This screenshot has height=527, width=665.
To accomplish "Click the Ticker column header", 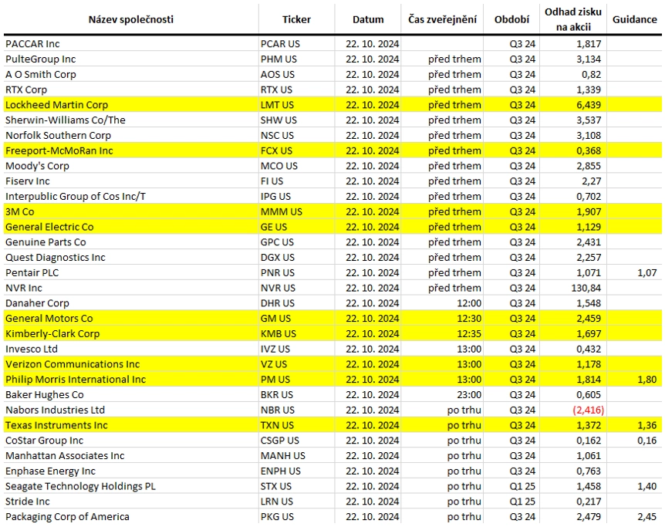I will click(x=296, y=19).
